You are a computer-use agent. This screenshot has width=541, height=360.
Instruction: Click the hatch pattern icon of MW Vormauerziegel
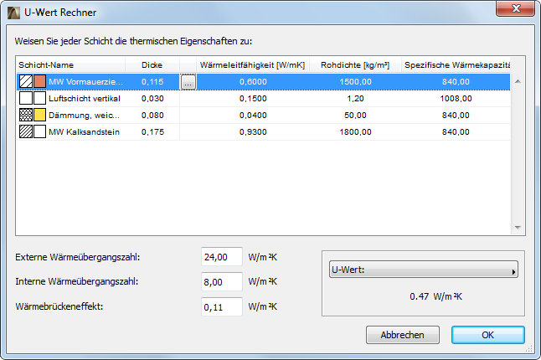26,82
